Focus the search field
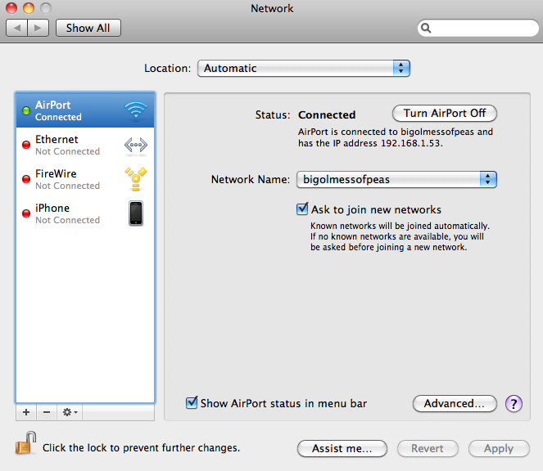 478,28
